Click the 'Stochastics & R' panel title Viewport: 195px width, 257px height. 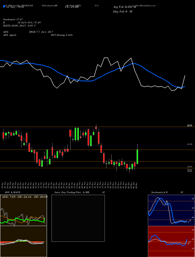[160, 192]
